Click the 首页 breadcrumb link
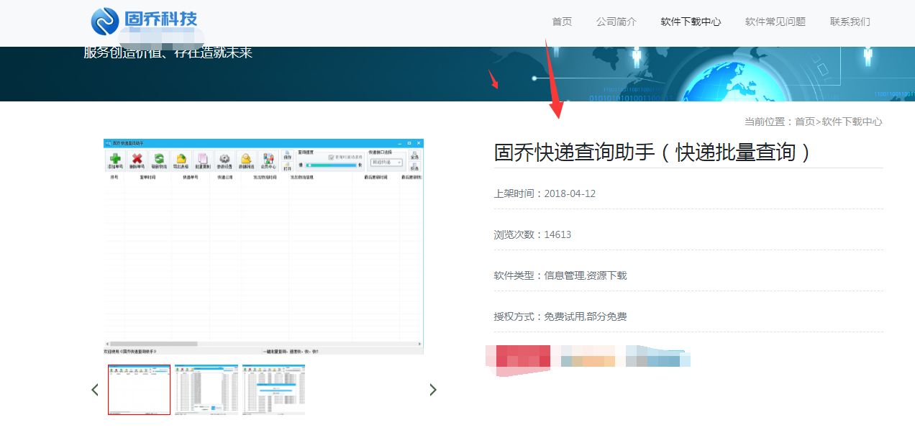 tap(805, 122)
